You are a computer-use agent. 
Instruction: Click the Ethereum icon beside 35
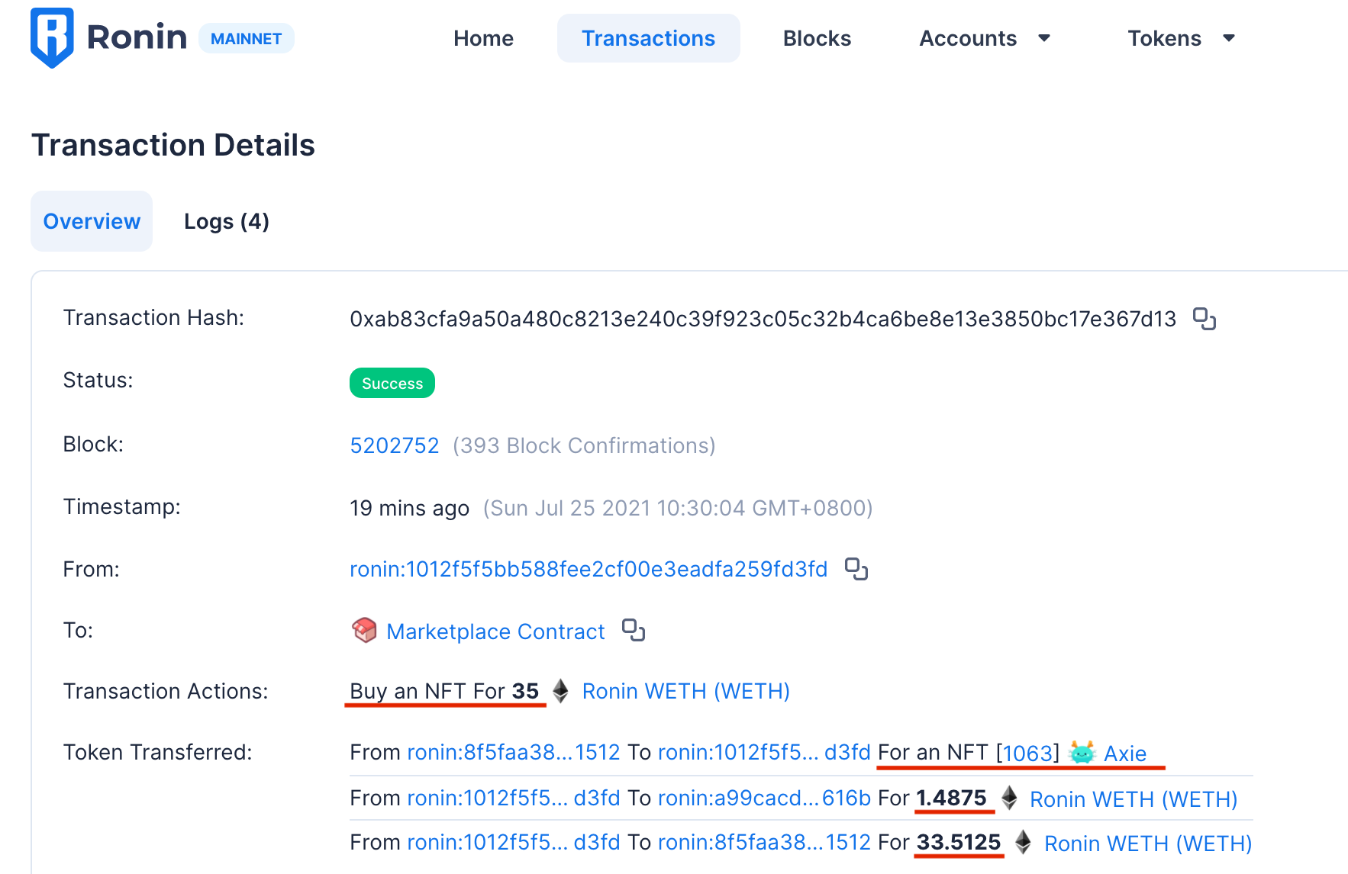561,691
